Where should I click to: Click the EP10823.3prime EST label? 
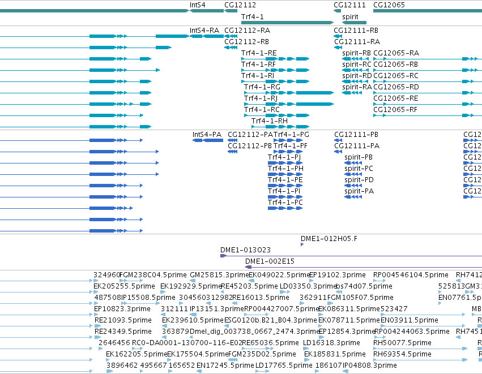pyautogui.click(x=122, y=309)
